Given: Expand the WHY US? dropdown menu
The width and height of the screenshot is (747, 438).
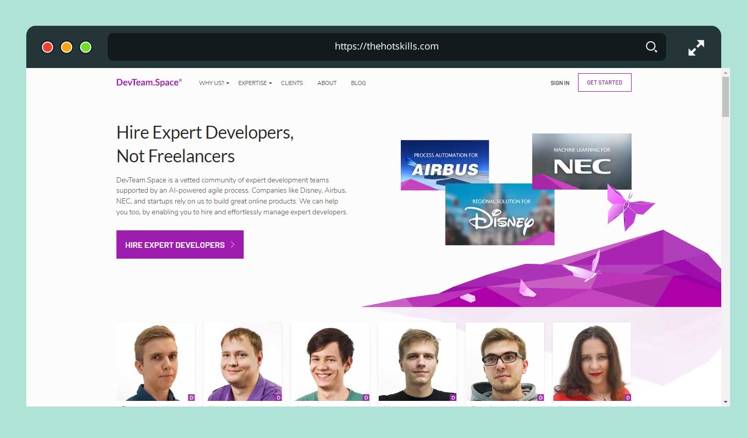Looking at the screenshot, I should 214,83.
